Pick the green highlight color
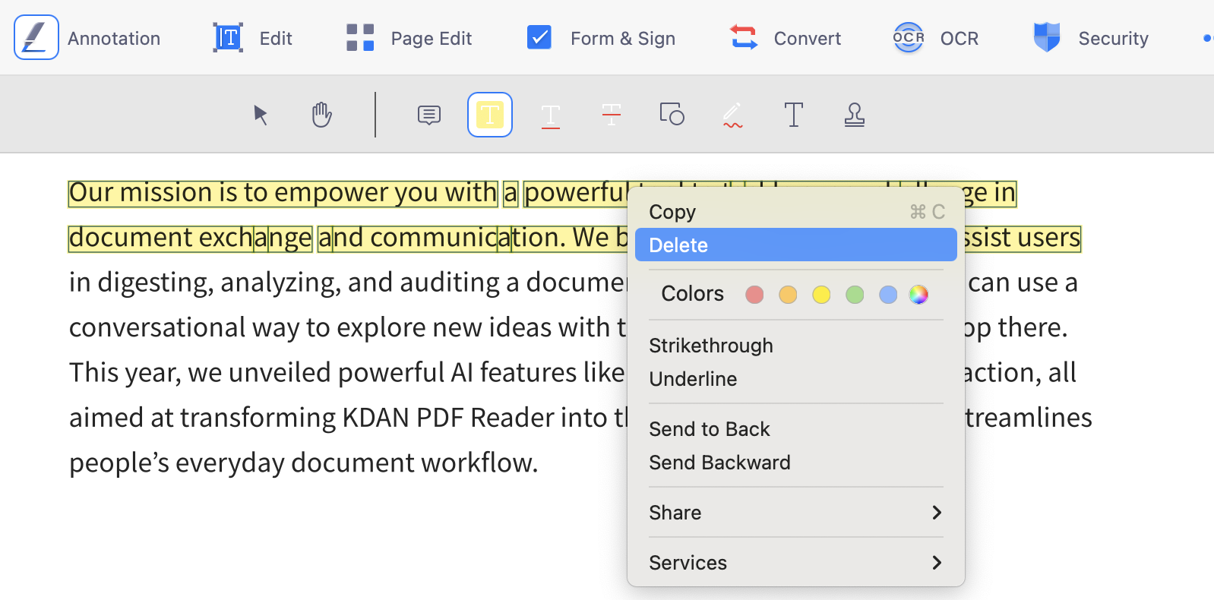Screen dimensions: 1214x600 click(855, 295)
